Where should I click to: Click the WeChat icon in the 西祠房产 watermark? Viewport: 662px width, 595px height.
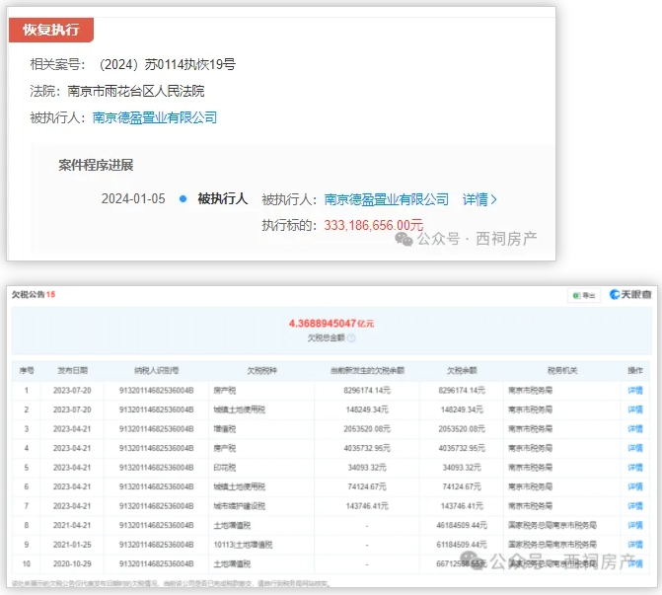point(405,238)
